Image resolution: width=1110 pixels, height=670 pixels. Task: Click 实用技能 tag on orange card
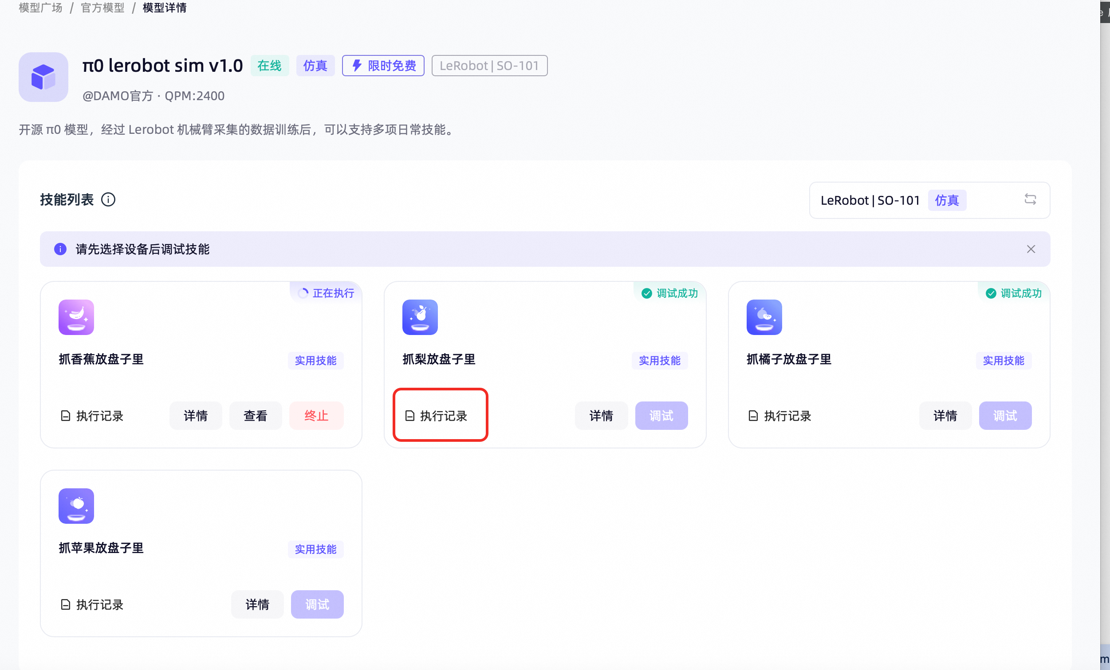[x=1004, y=360]
